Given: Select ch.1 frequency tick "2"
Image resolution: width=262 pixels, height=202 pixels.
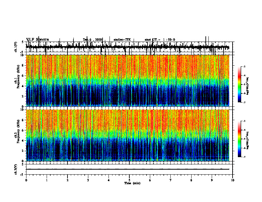Looking at the screenshot, I should (23, 96).
